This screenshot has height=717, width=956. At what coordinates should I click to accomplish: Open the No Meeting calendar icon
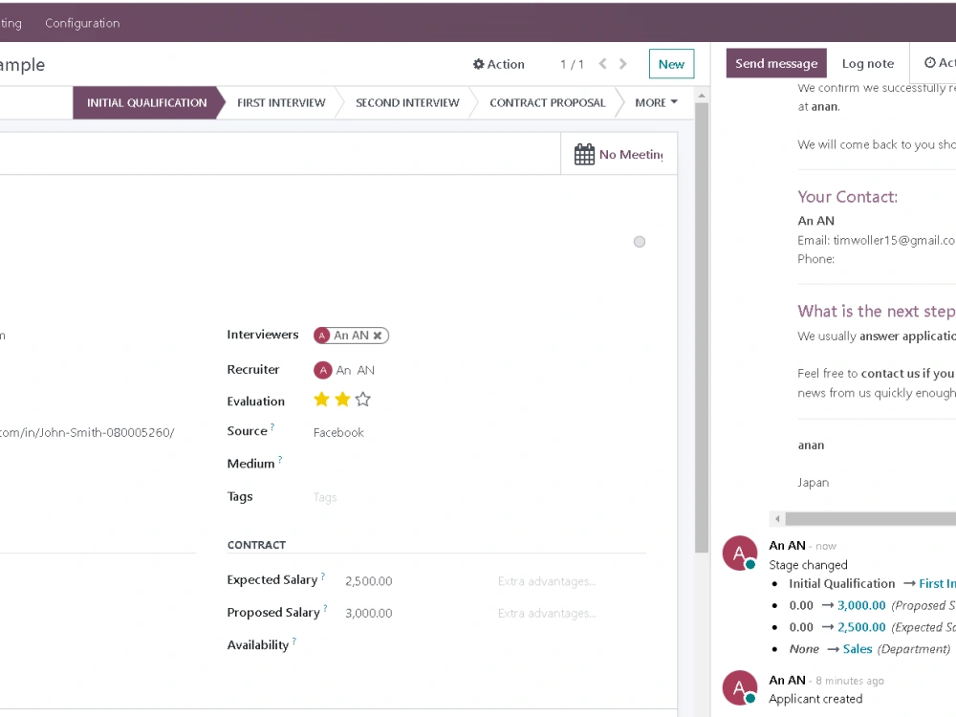(x=584, y=154)
